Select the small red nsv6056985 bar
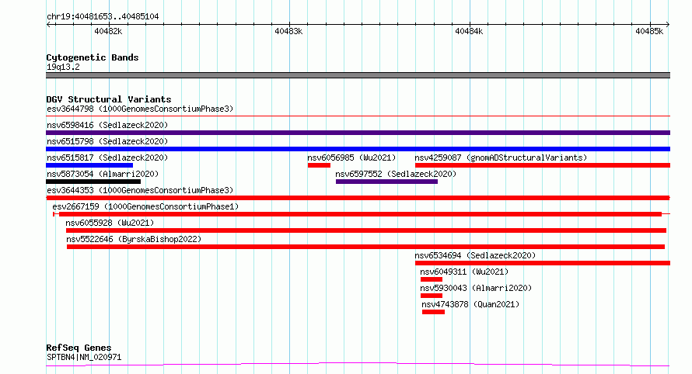 point(319,165)
